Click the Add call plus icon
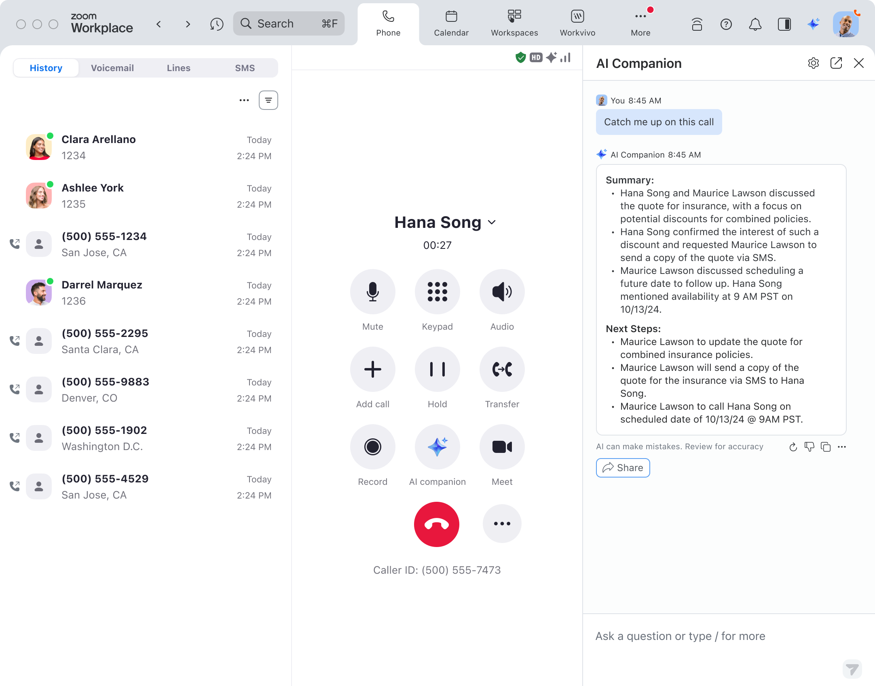The height and width of the screenshot is (686, 875). [372, 369]
